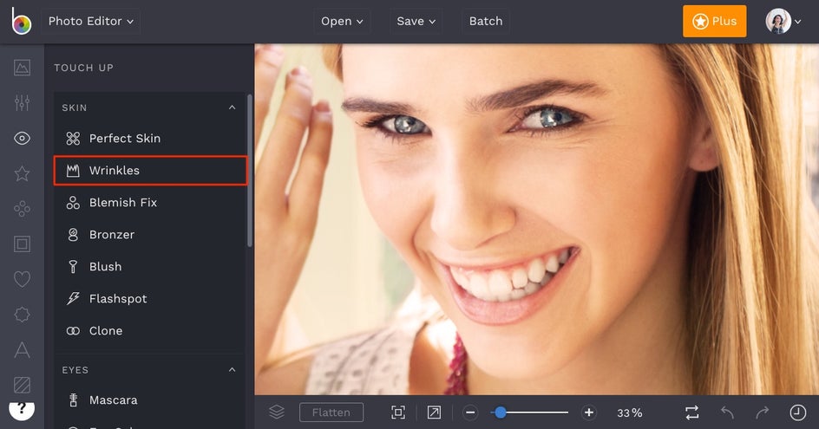
Task: Open the Edit sliders sidebar icon
Action: [22, 103]
